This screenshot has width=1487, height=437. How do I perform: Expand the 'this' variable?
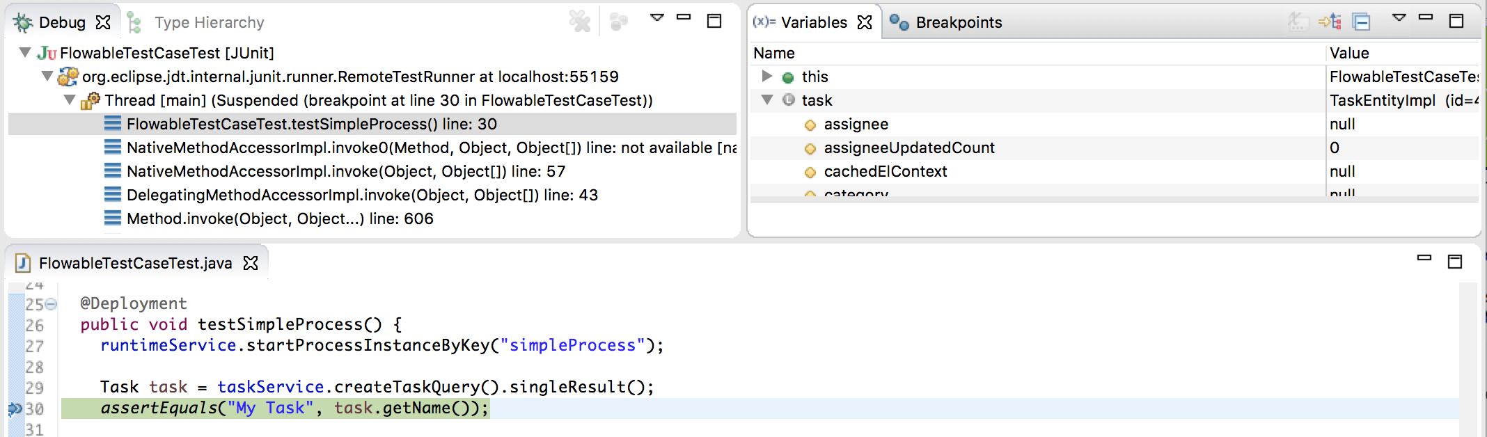click(x=766, y=76)
